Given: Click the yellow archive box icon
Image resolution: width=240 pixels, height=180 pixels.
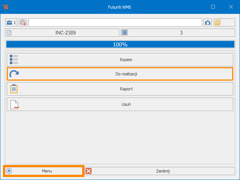Looking at the screenshot, I should [218, 22].
